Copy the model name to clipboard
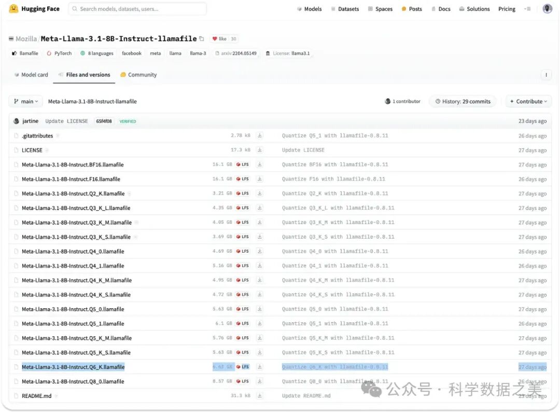Image resolution: width=560 pixels, height=412 pixels. (202, 39)
